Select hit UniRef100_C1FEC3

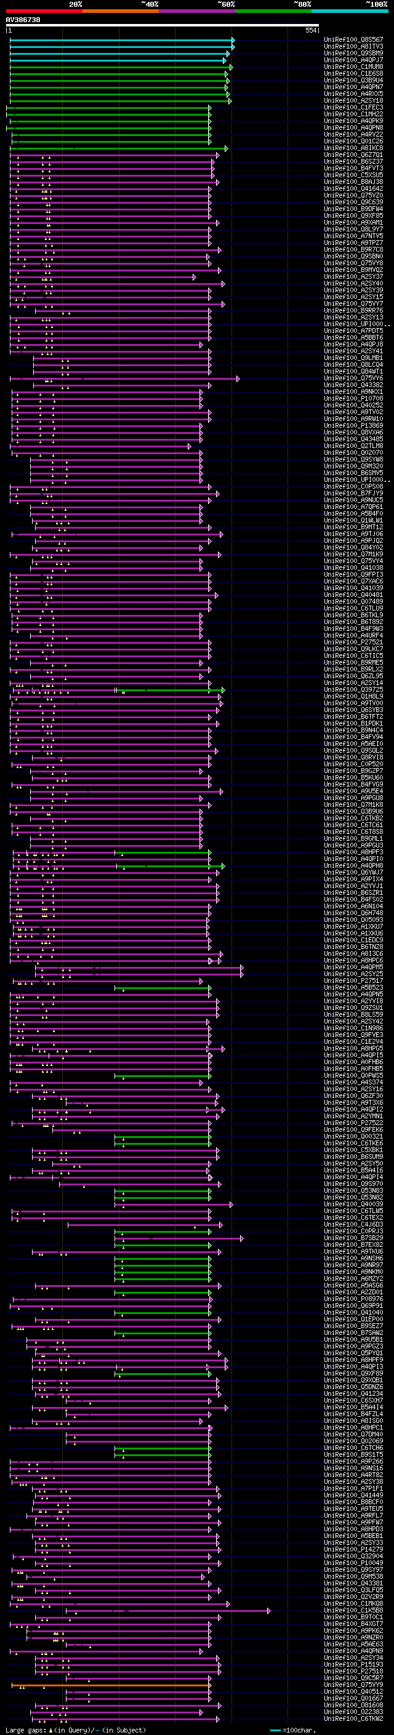353,107
